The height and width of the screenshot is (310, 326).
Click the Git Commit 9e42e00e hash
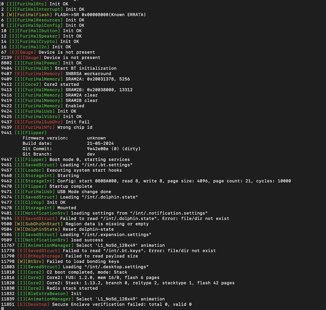(98, 149)
